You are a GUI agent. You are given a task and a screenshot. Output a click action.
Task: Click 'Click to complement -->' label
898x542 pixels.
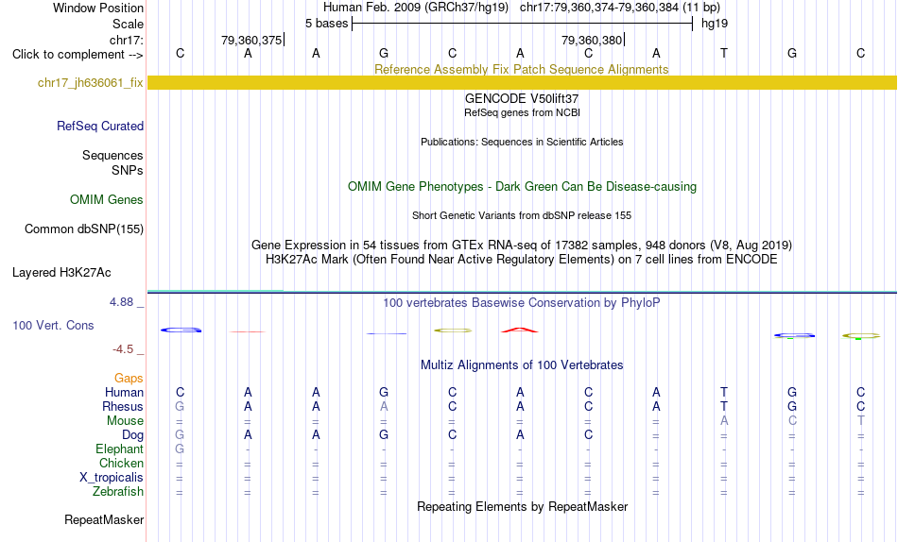coord(78,55)
